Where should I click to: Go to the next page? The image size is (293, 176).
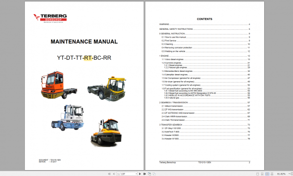point(140,174)
